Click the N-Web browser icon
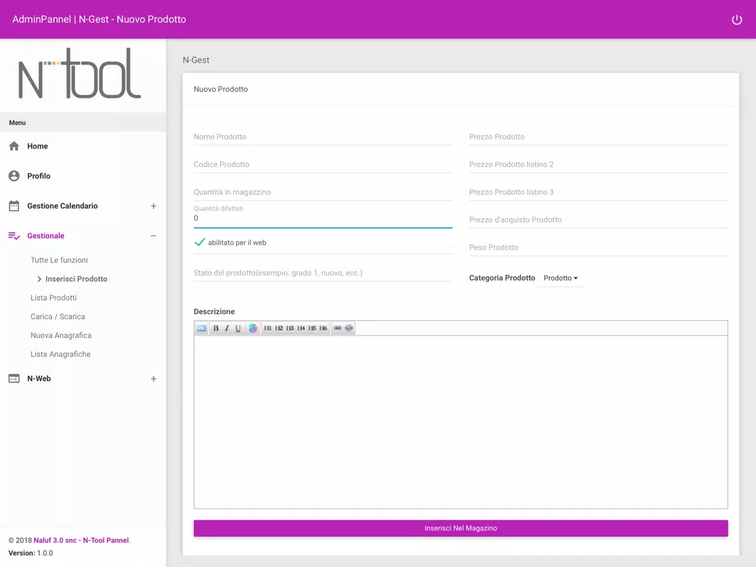This screenshot has height=567, width=756. pos(14,379)
